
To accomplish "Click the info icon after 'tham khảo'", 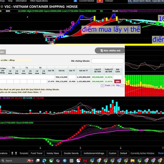I will click(x=40, y=92).
